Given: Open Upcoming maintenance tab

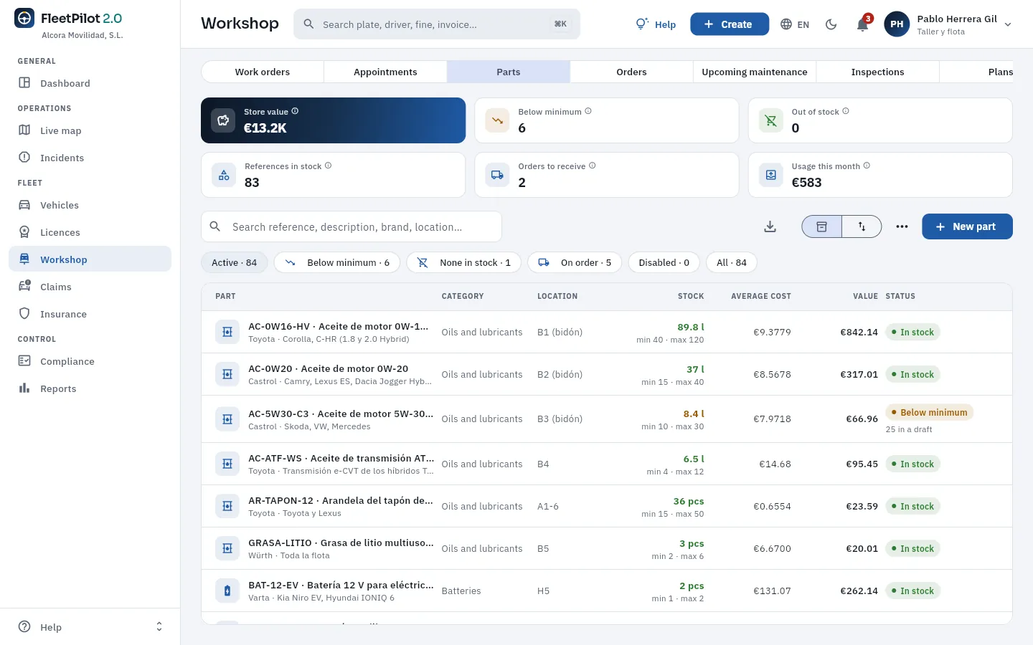Looking at the screenshot, I should tap(755, 72).
